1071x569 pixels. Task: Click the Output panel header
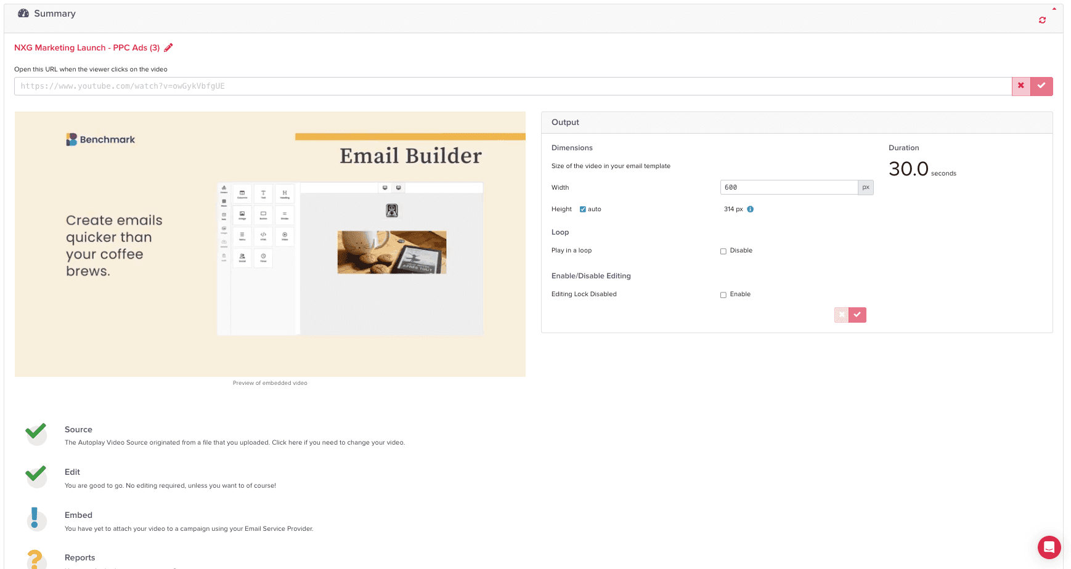coord(797,123)
